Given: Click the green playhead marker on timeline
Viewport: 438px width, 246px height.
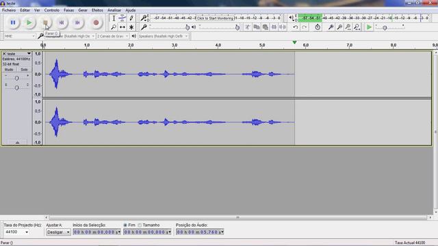Looking at the screenshot, I should click(294, 42).
